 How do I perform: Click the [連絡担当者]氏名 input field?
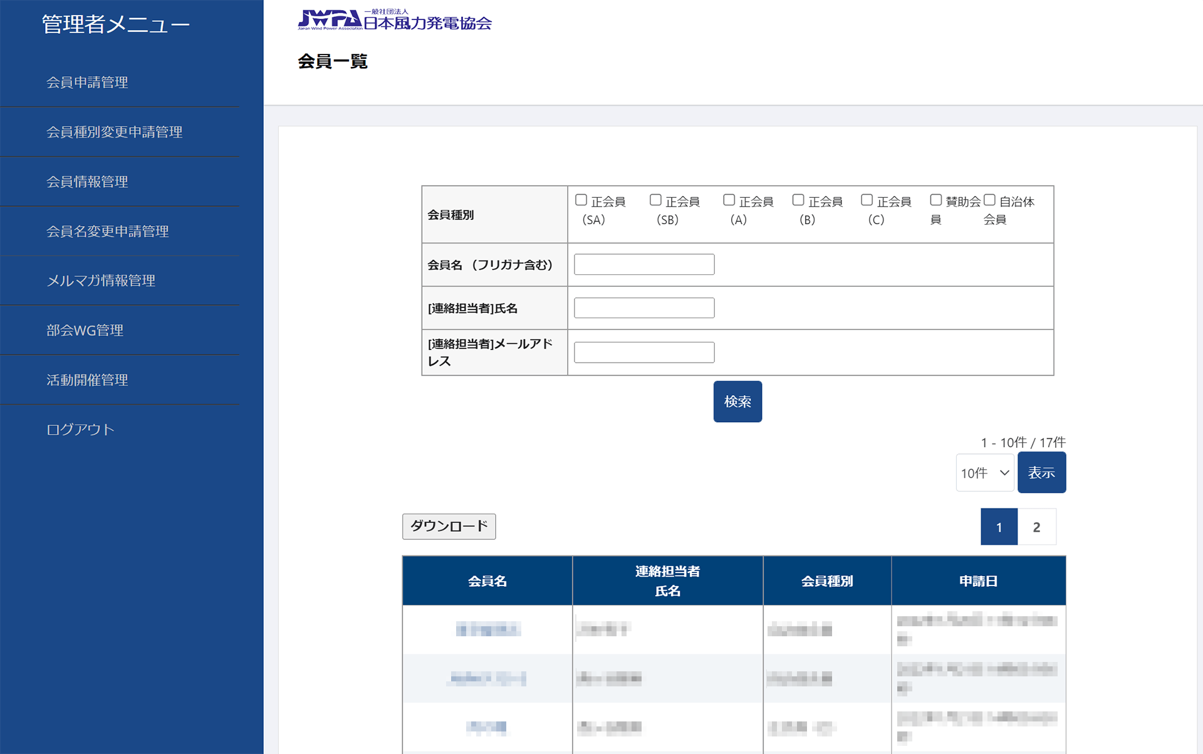644,307
